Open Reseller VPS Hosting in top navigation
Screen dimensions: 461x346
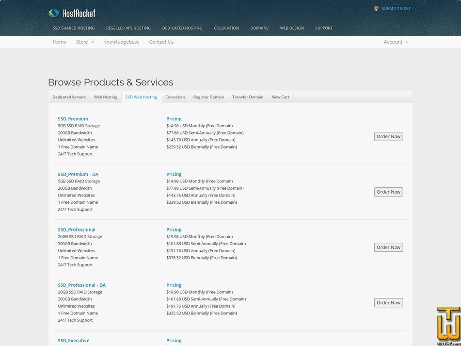(128, 28)
